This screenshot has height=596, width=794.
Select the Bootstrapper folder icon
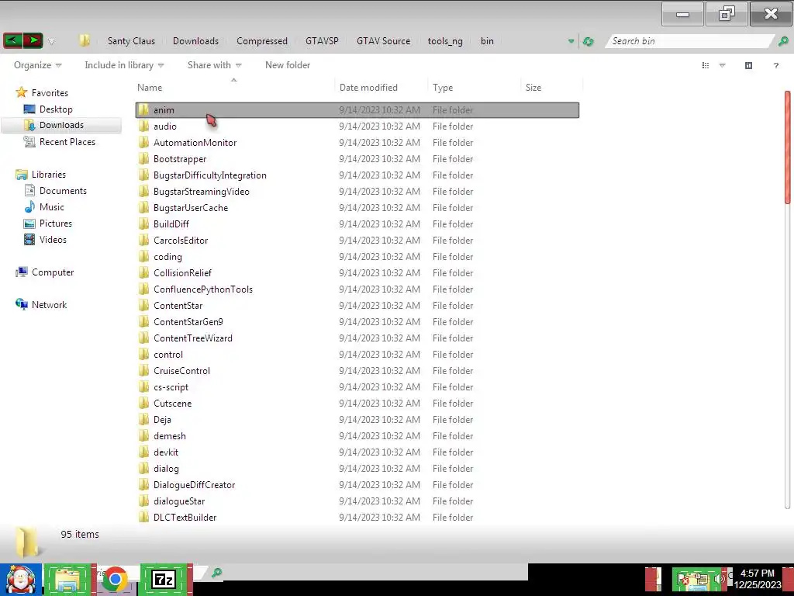143,158
